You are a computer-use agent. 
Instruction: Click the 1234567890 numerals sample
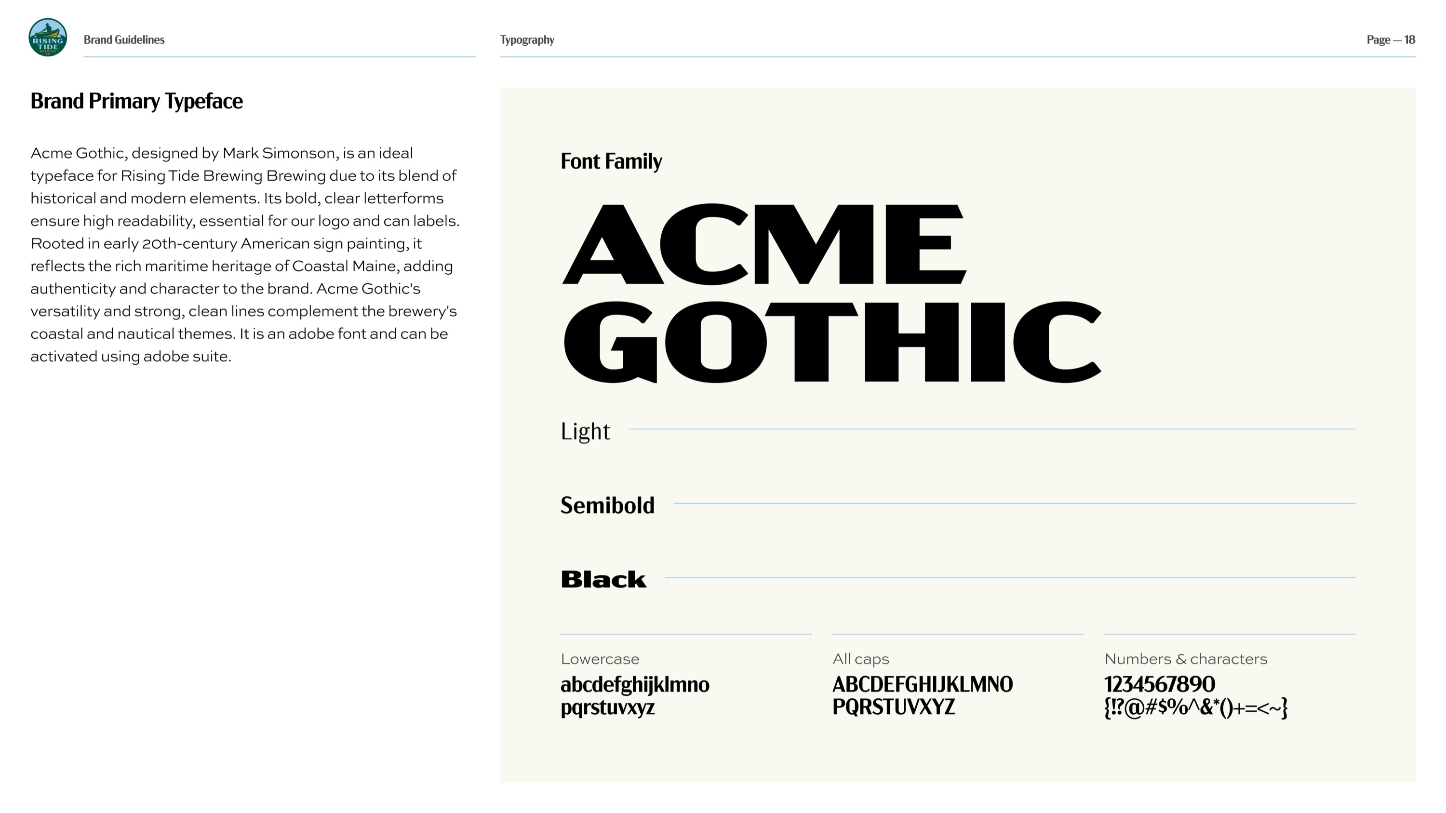tap(1159, 685)
